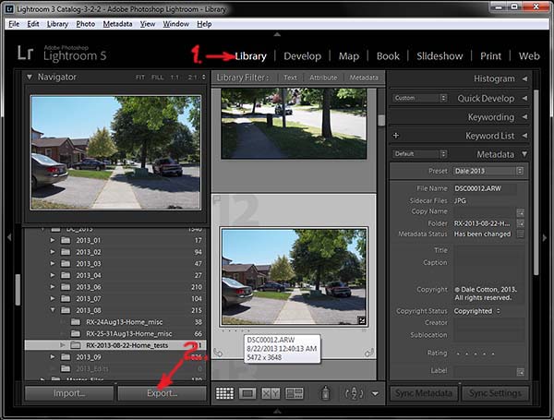Open the Copyrighted status dropdown
This screenshot has width=554, height=420.
pyautogui.click(x=477, y=311)
